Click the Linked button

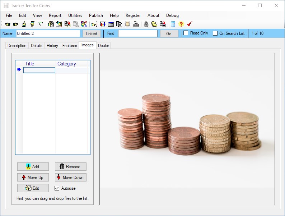92,34
